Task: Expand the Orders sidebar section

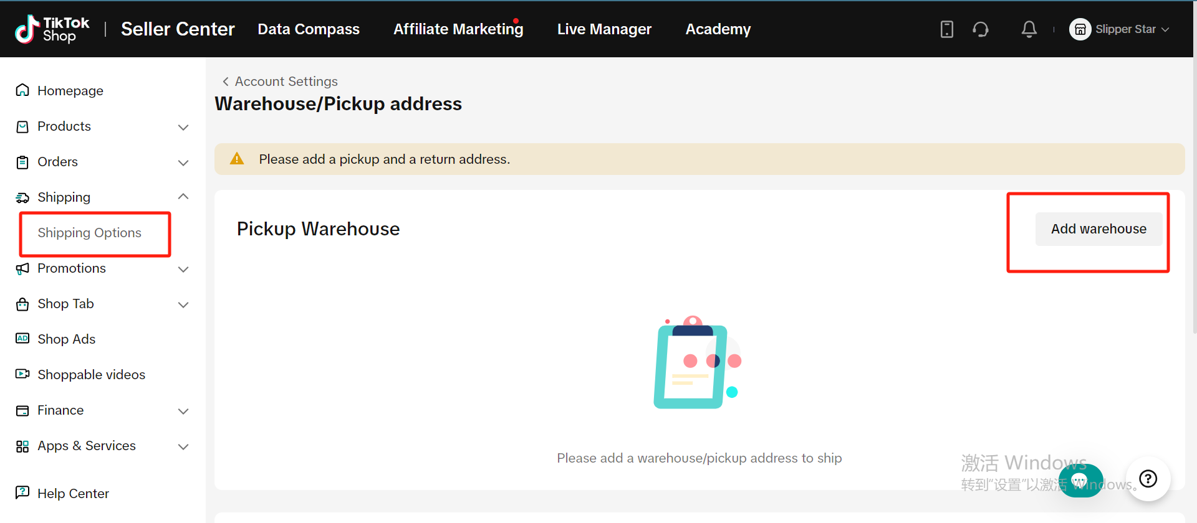Action: point(183,163)
